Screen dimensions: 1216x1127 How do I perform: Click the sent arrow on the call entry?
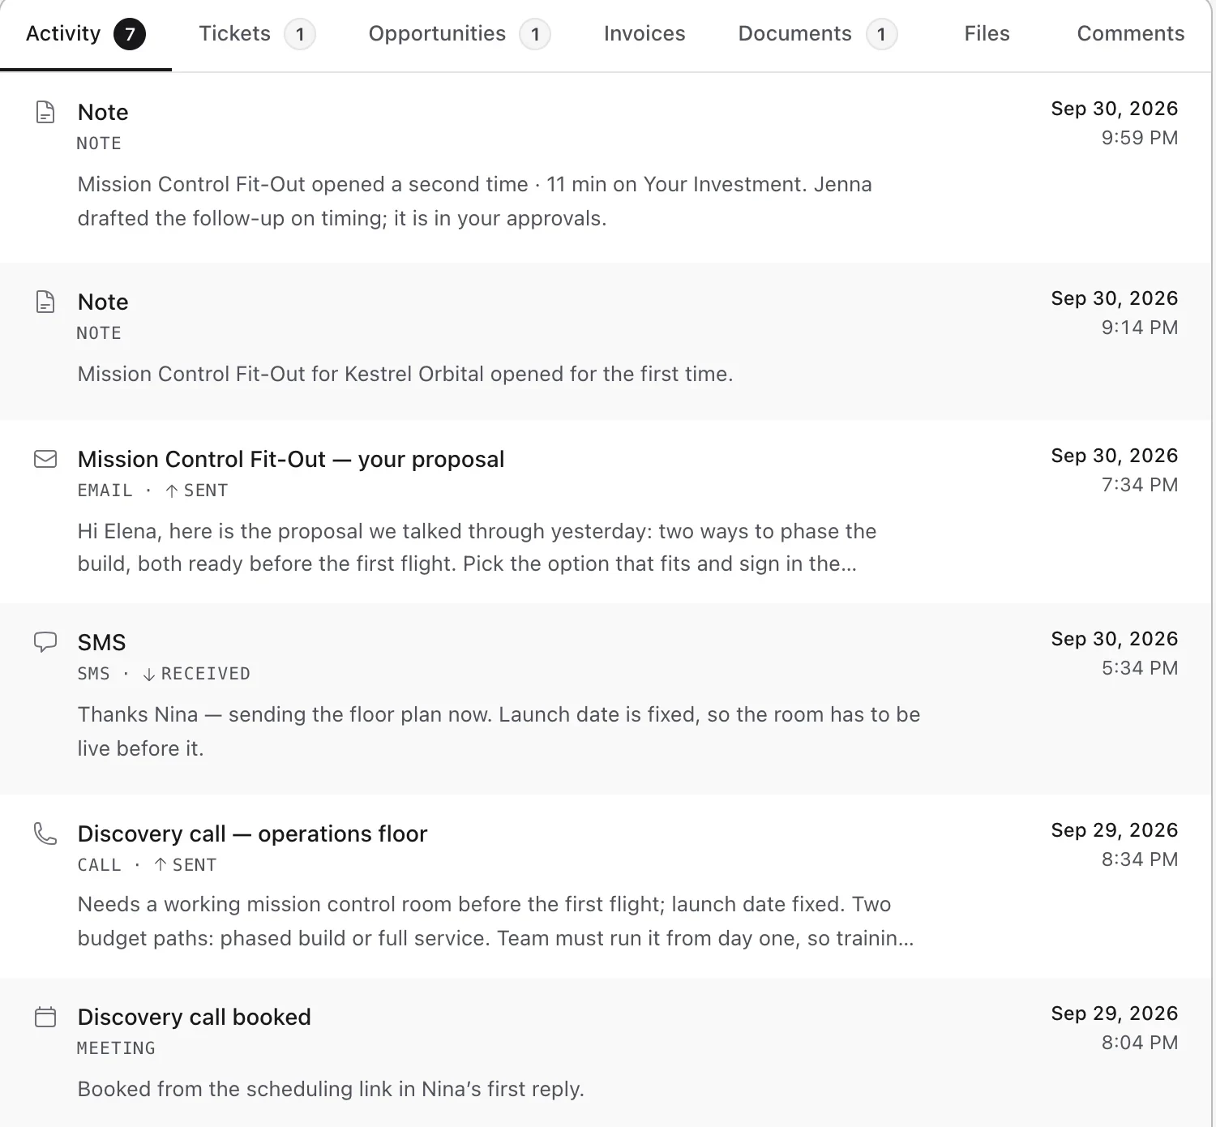tap(160, 865)
